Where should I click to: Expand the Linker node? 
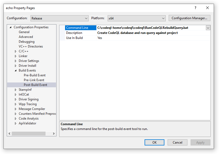(x=16, y=56)
